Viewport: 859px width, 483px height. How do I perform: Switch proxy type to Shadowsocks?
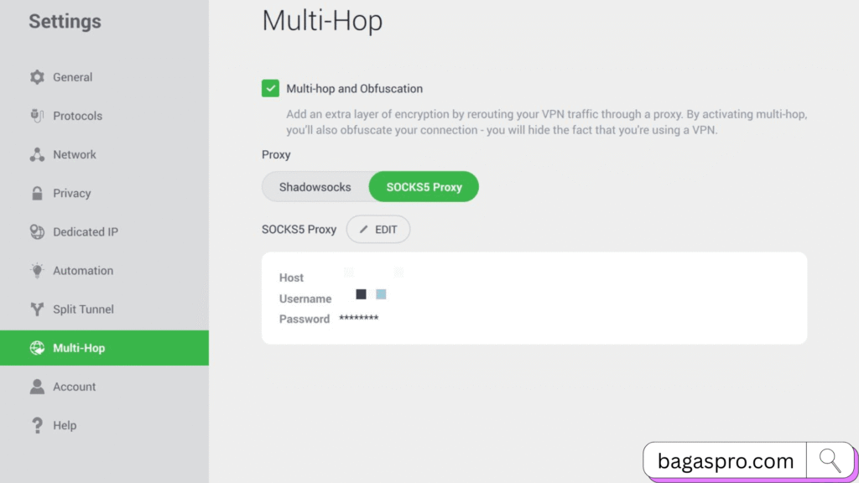(315, 187)
